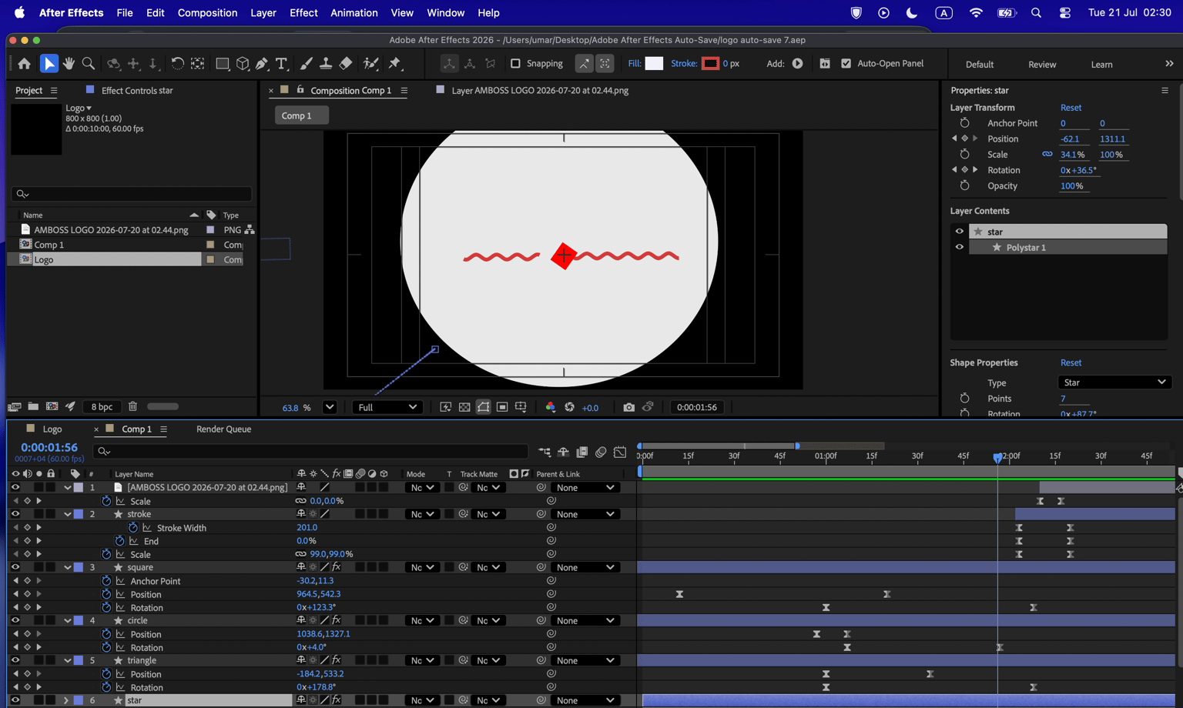Reset exposure in the viewer
Image resolution: width=1183 pixels, height=708 pixels.
[569, 407]
